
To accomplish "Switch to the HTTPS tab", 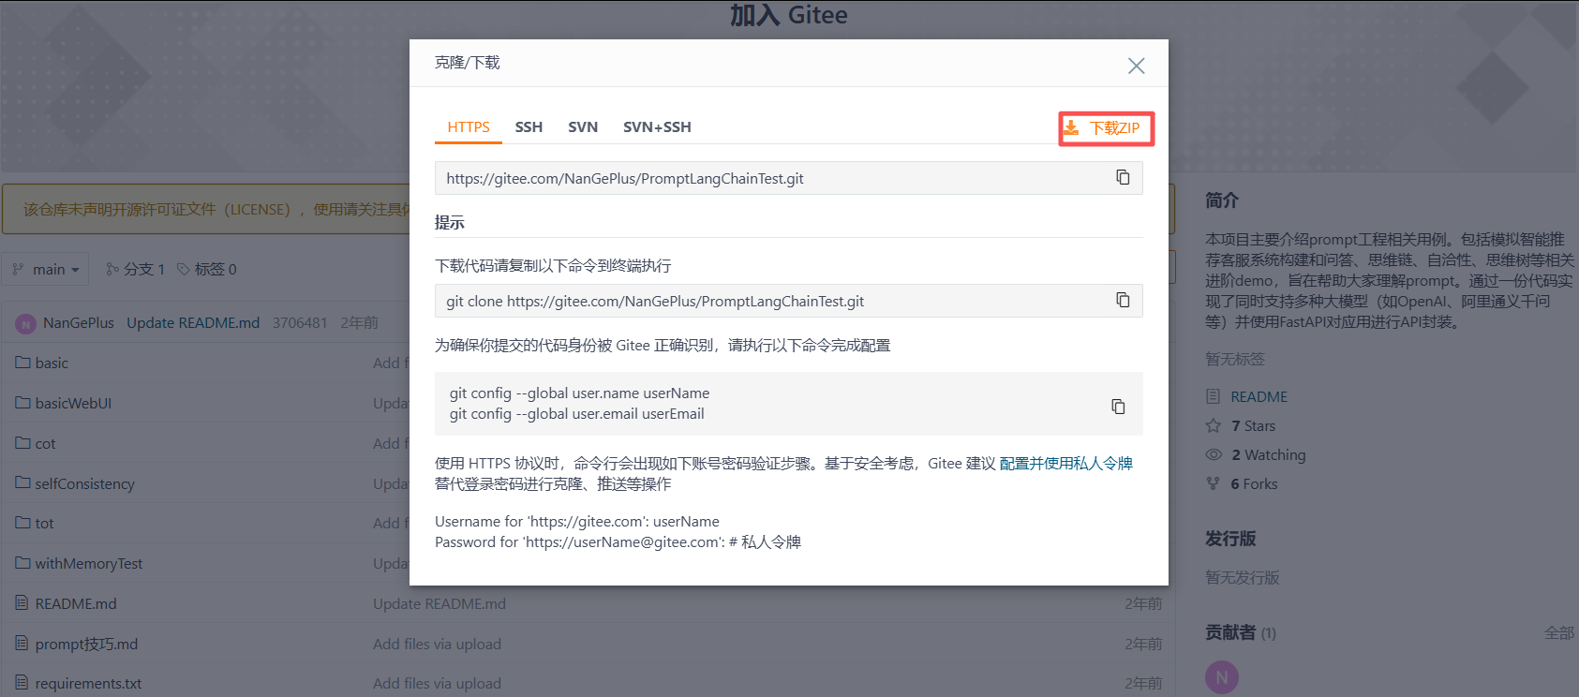I will click(469, 127).
